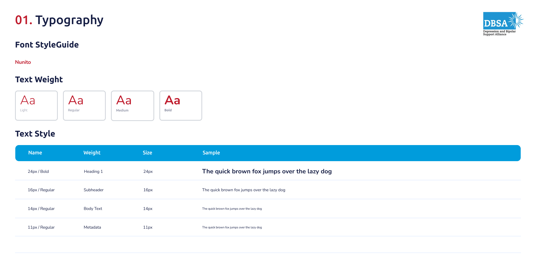The width and height of the screenshot is (536, 280).
Task: Select the Text Style section heading
Action: click(35, 134)
